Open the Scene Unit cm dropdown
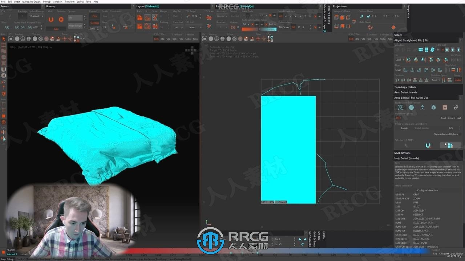Image resolution: width=465 pixels, height=261 pixels. [178, 27]
